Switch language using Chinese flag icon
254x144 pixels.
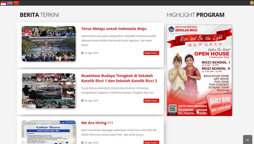(16, 3)
